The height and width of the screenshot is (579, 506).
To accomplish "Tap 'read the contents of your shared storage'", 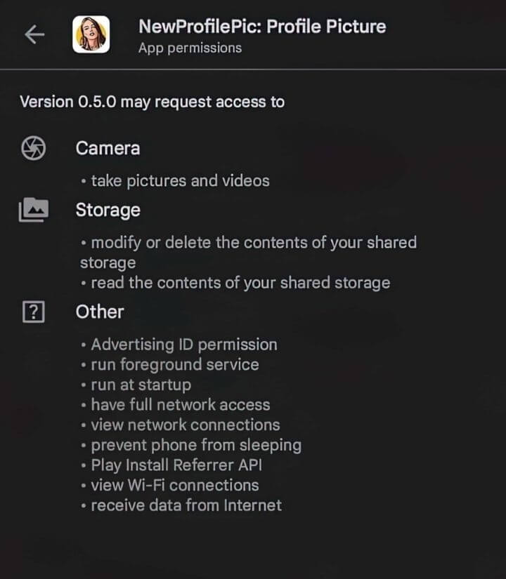I will tap(240, 283).
